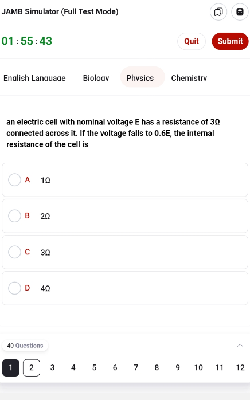The height and width of the screenshot is (400, 250).
Task: Select option D radio button 4Ω
Action: pyautogui.click(x=14, y=288)
